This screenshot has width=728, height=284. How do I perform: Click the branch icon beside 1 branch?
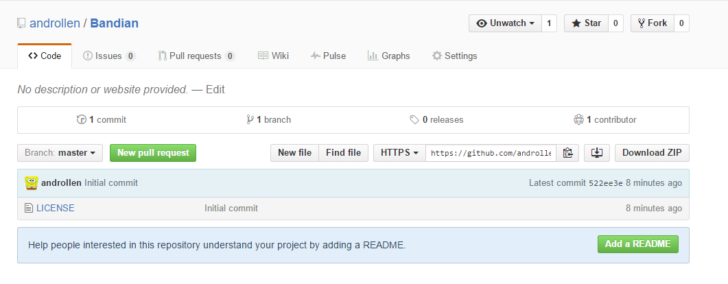click(250, 120)
